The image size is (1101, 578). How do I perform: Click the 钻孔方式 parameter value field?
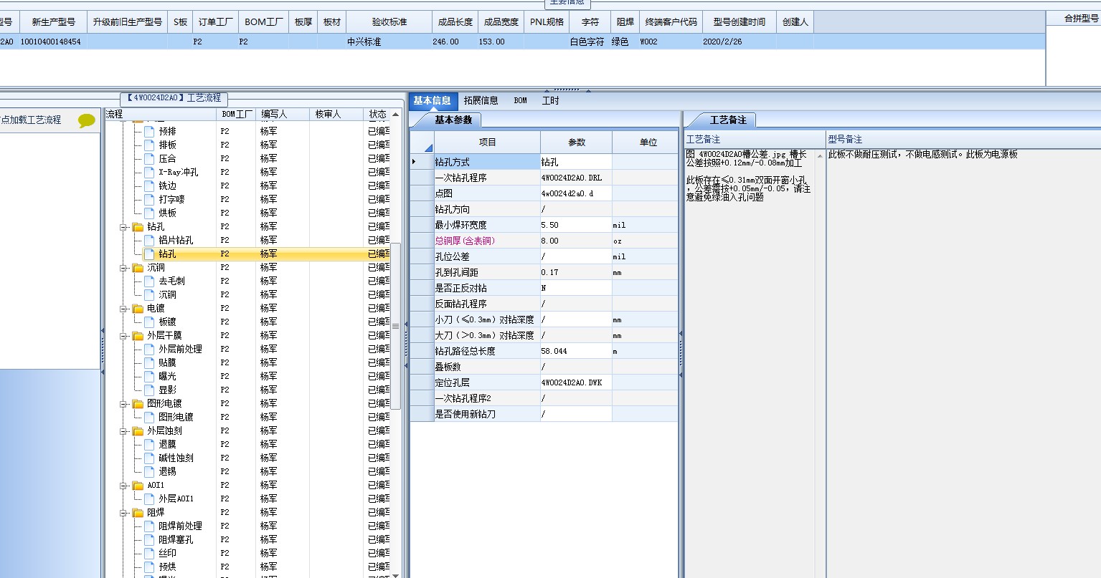(576, 163)
